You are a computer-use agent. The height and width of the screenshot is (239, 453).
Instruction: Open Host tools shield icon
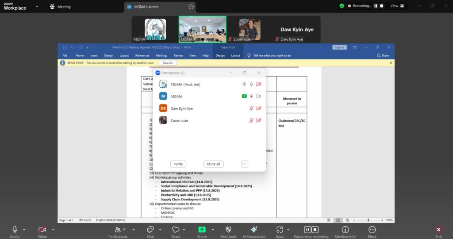point(228,229)
